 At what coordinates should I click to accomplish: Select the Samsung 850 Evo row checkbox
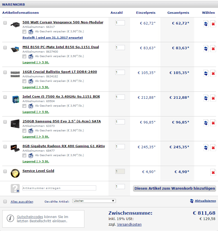[x=5, y=122]
